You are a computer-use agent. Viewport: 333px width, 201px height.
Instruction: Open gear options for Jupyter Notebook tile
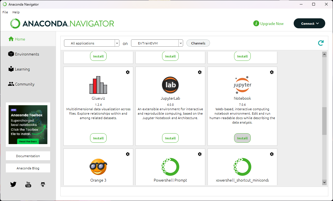[x=271, y=72]
